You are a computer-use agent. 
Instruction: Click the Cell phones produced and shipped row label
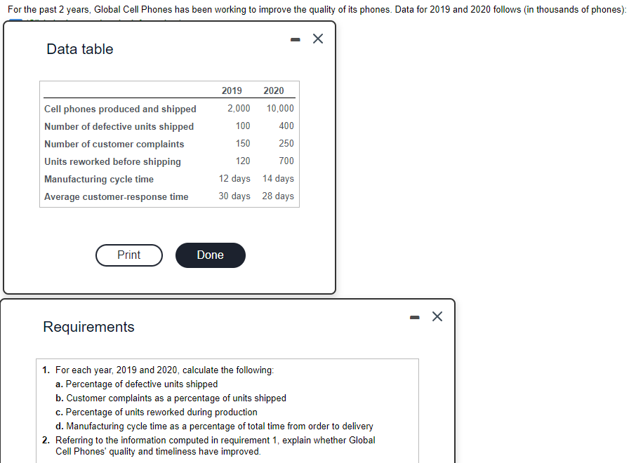coord(120,108)
